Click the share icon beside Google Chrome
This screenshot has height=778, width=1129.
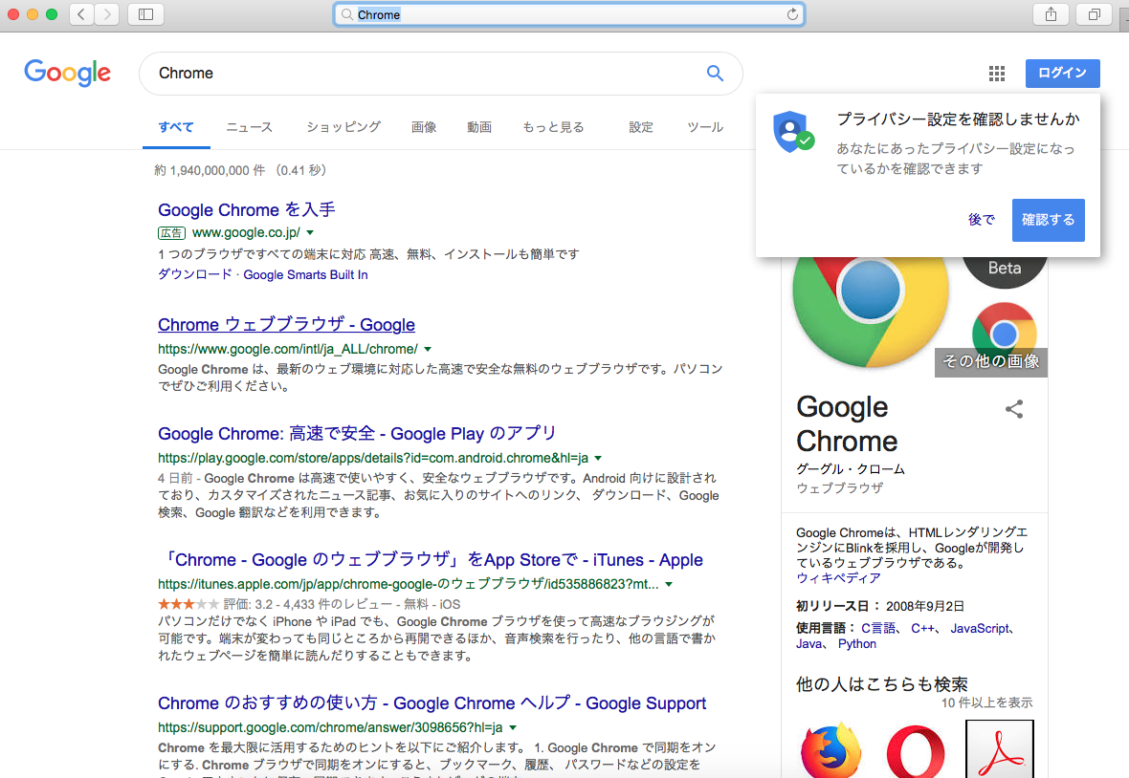coord(1014,410)
